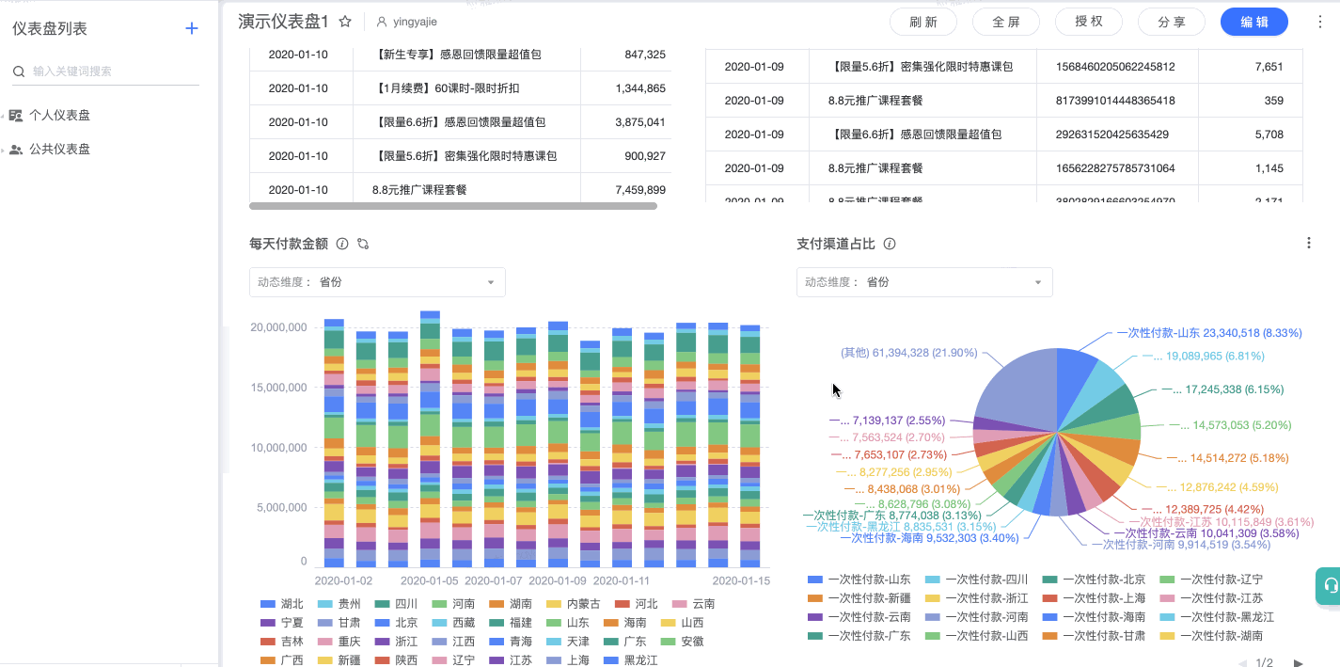
Task: Click pie label 一次性付款-海南 9,532,303
Action: (929, 539)
